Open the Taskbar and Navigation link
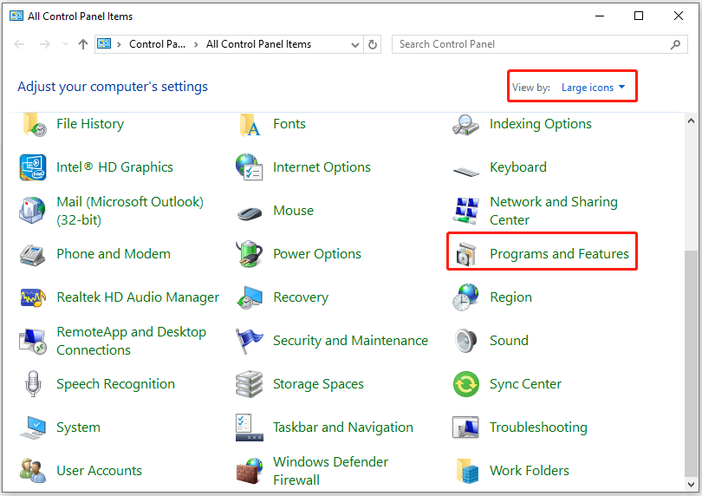Screen dimensions: 702x496 tap(343, 427)
